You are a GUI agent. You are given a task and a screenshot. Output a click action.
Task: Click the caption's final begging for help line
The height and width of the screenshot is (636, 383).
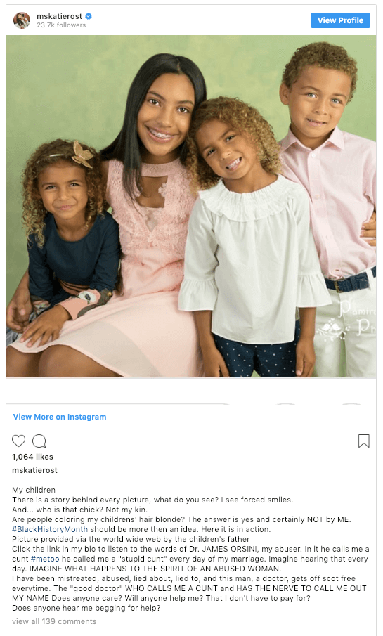click(86, 608)
